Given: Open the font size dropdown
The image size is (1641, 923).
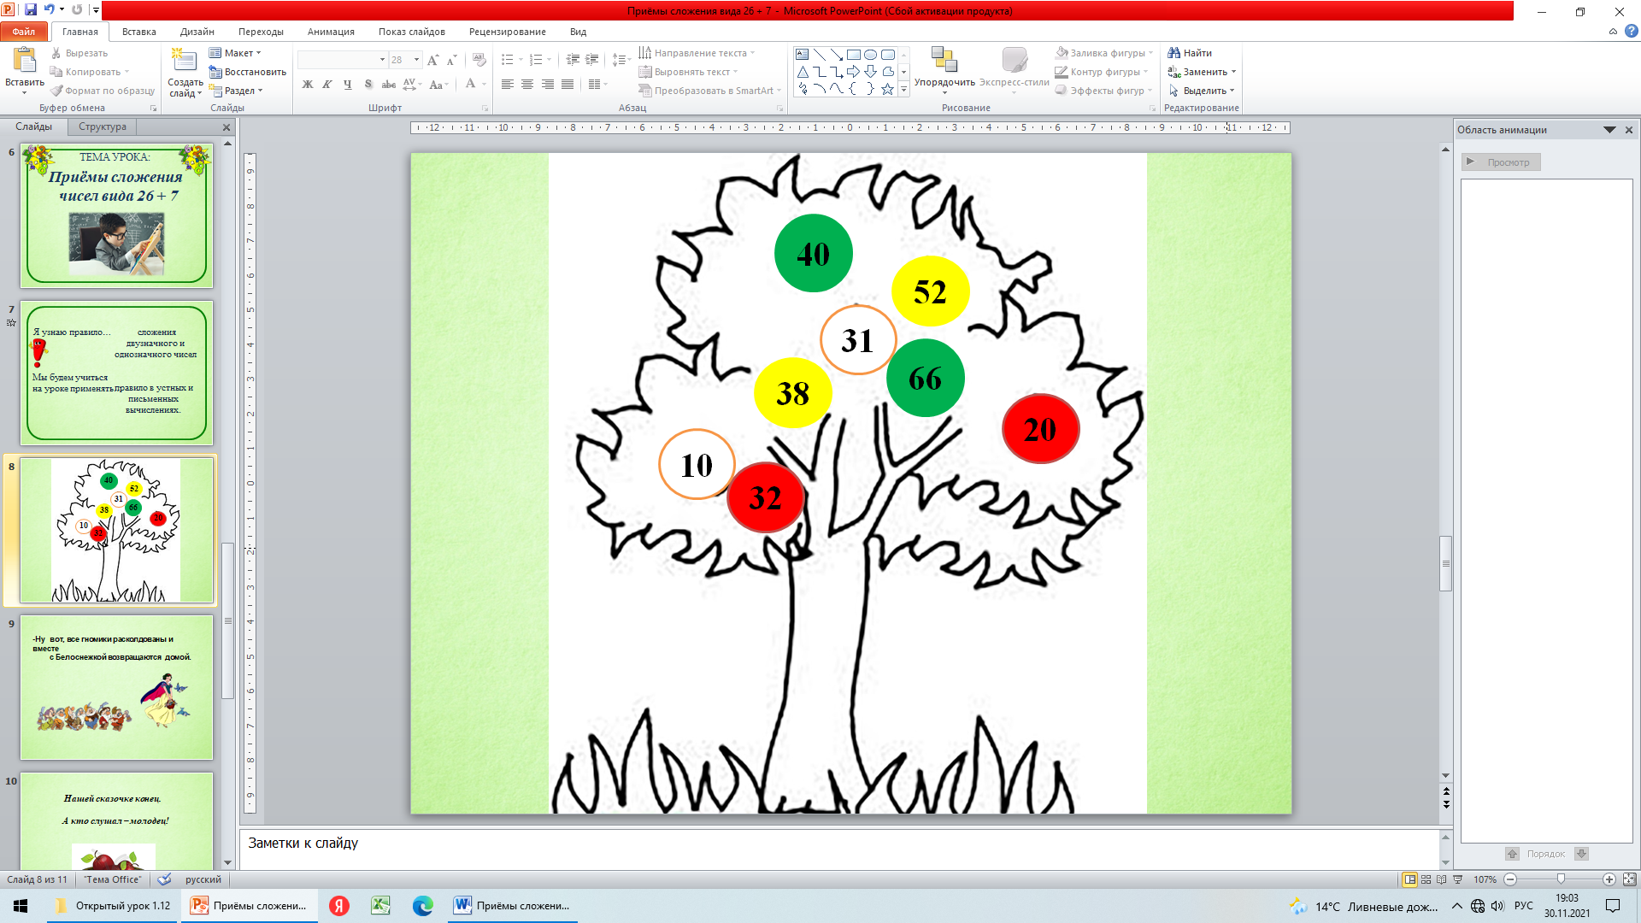Looking at the screenshot, I should pyautogui.click(x=416, y=60).
